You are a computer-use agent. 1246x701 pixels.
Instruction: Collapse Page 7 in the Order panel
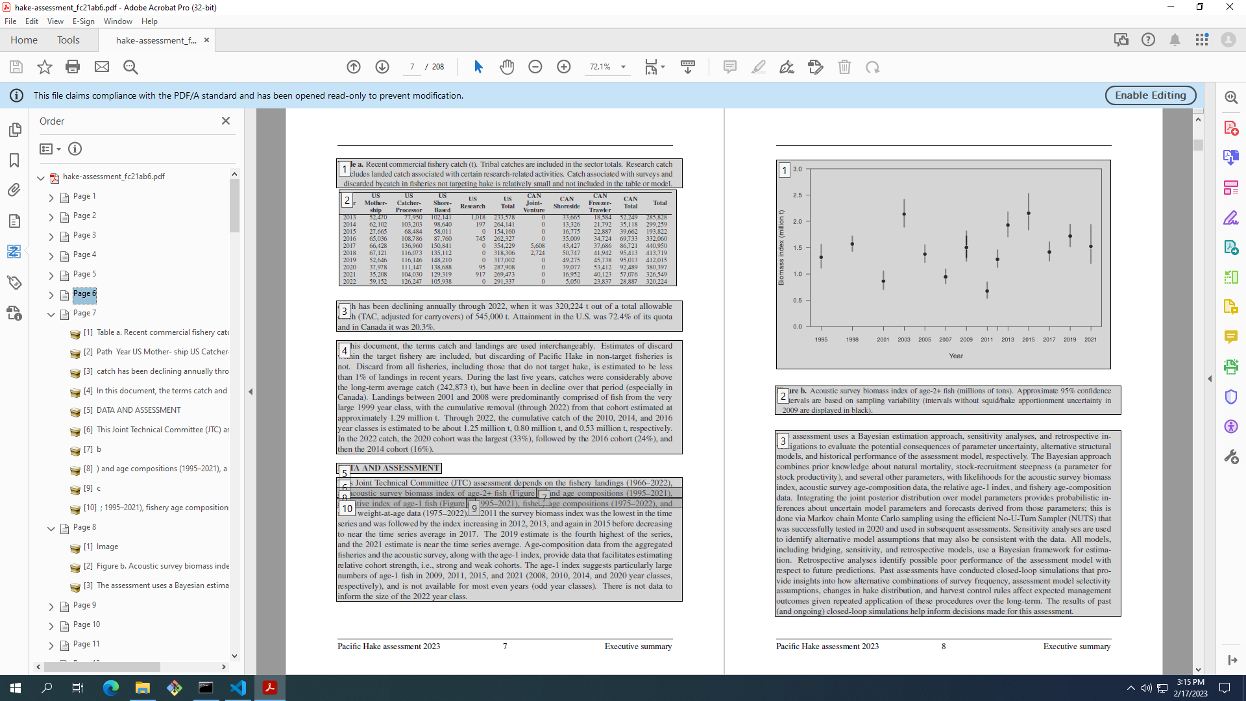click(51, 314)
